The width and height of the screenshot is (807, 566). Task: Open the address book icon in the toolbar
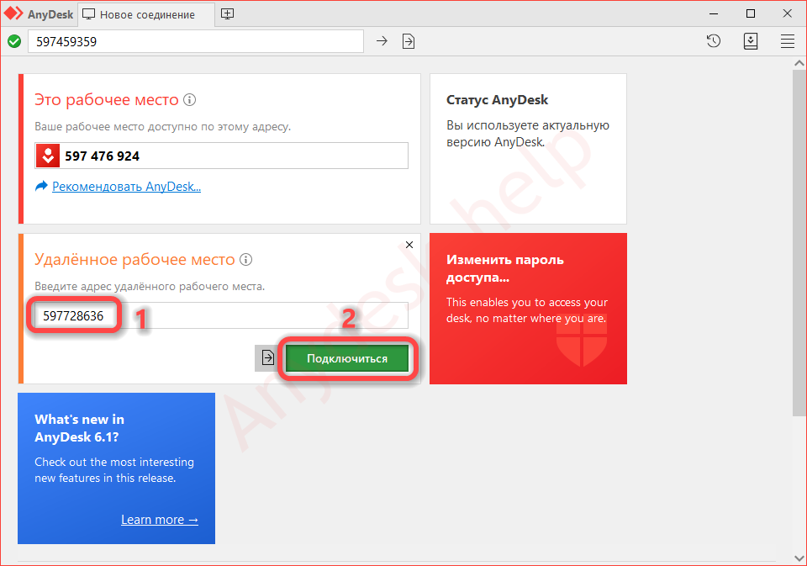[751, 41]
